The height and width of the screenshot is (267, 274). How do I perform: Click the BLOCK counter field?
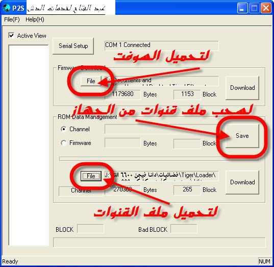pos(90,229)
